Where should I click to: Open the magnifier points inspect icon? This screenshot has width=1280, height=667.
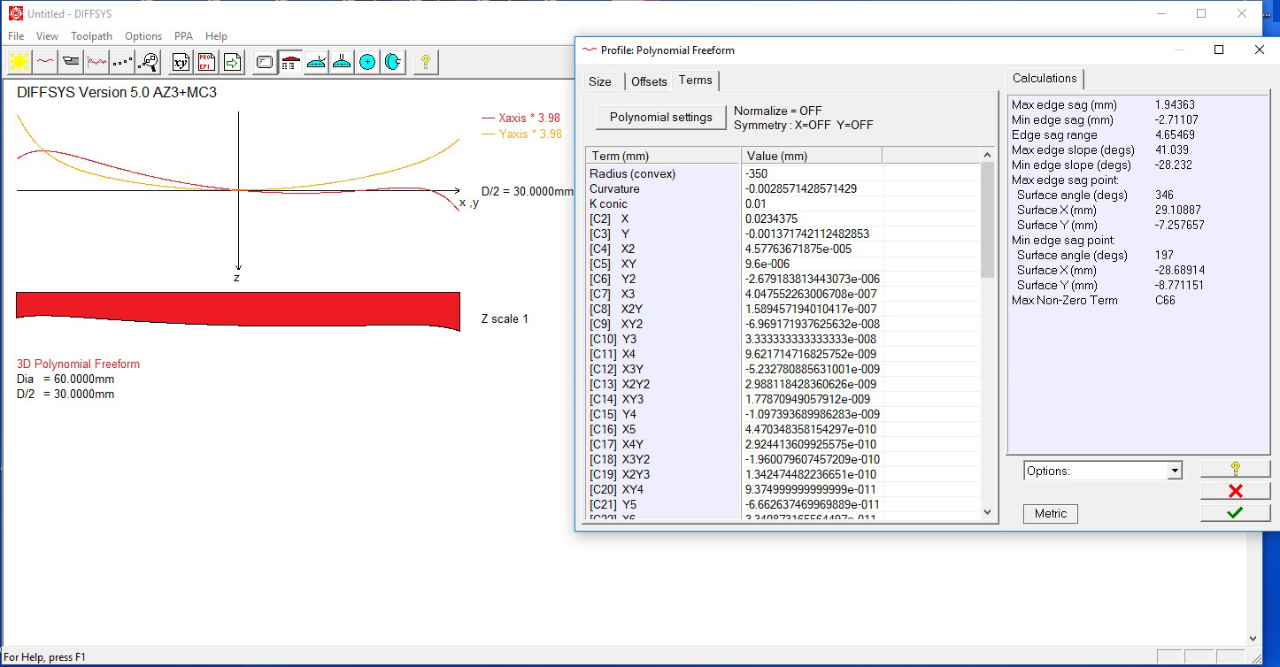click(x=149, y=62)
